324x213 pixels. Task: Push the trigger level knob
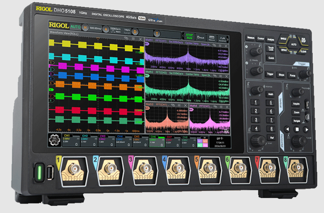click(x=305, y=74)
